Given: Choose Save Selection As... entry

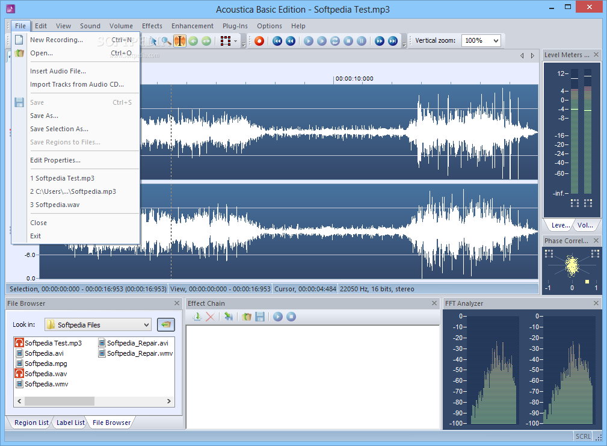Looking at the screenshot, I should click(76, 129).
